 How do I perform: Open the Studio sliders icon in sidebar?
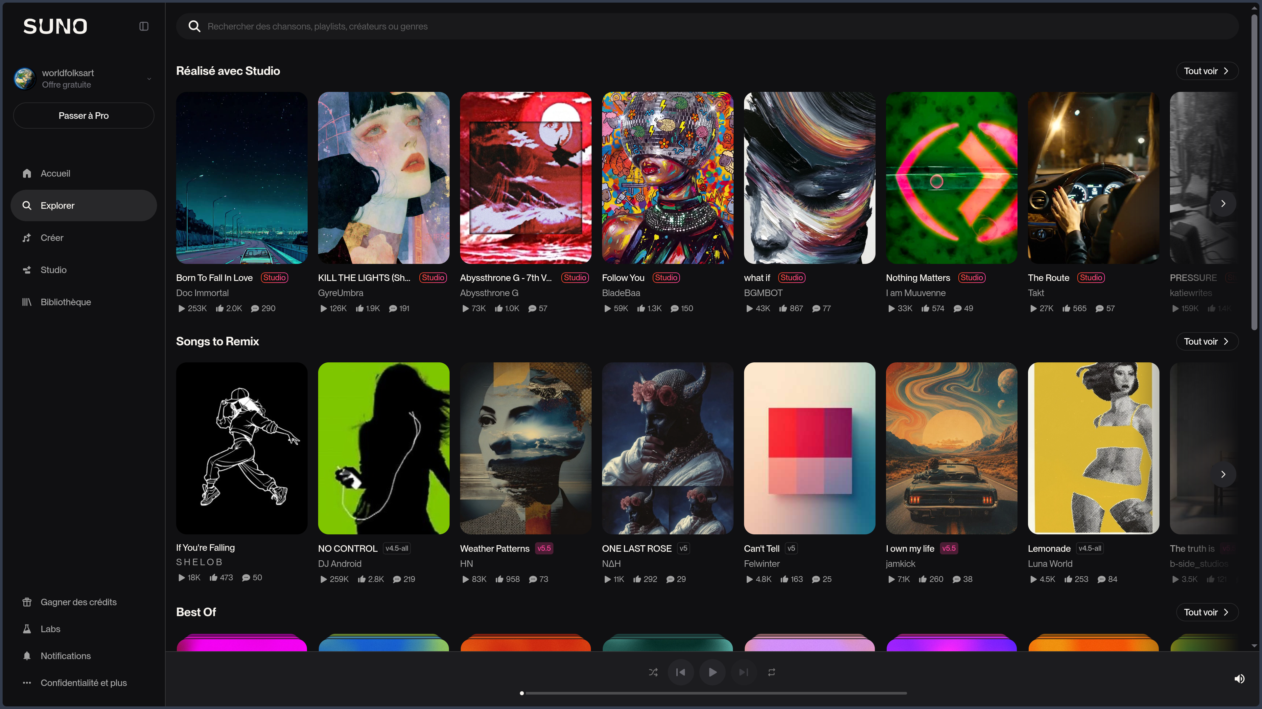coord(27,270)
